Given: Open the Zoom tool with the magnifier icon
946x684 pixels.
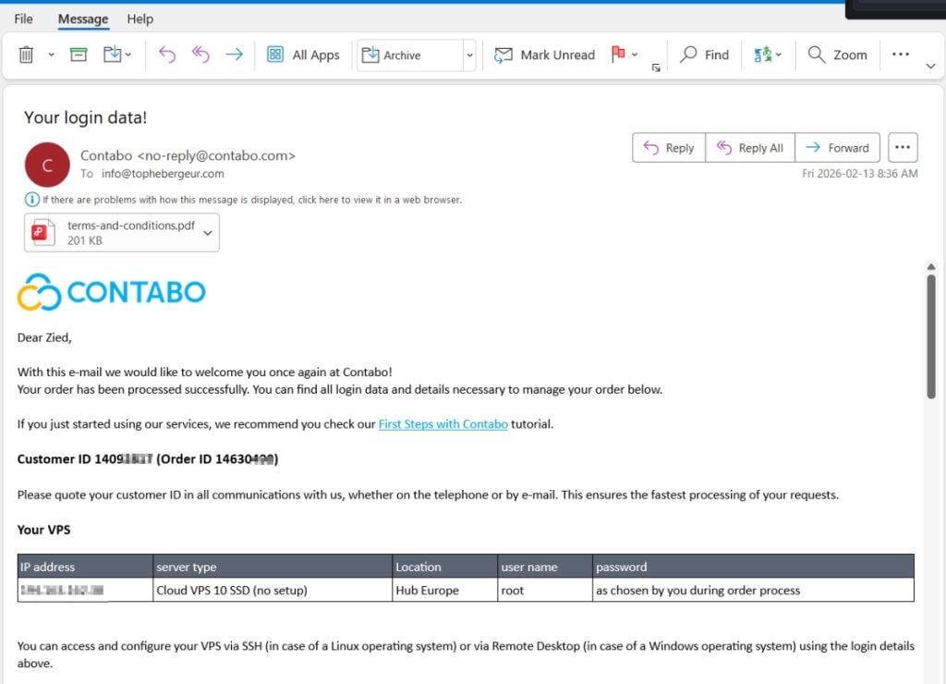Looking at the screenshot, I should [837, 55].
